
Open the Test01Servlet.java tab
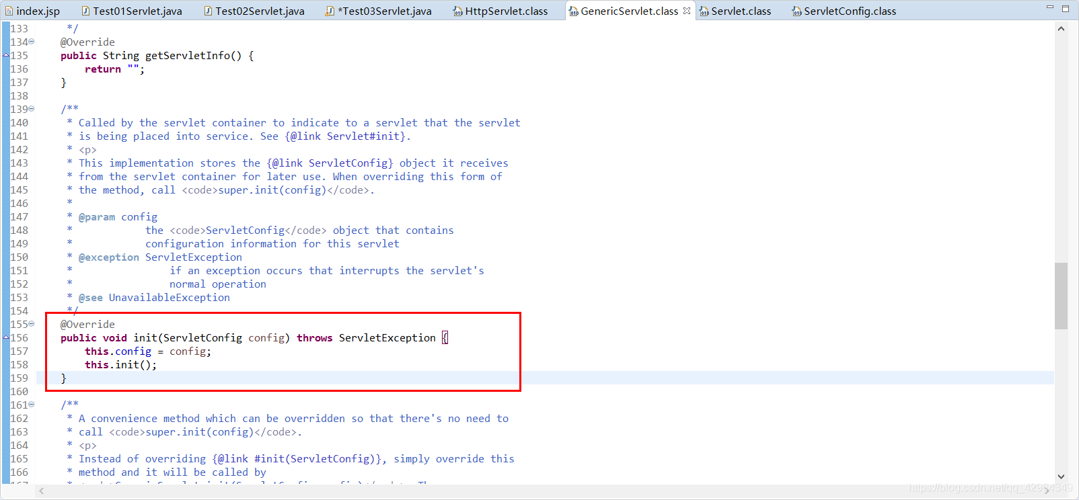coord(132,11)
